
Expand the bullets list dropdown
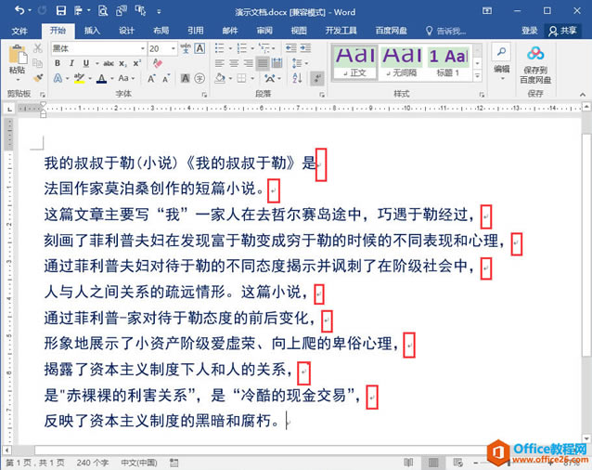[230, 48]
